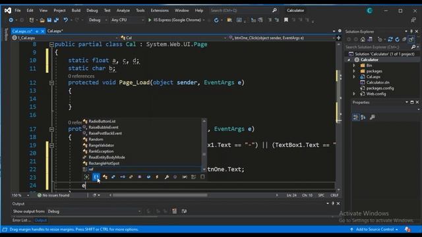
Task: Open the Any CPU platform dropdown
Action: pos(127,20)
